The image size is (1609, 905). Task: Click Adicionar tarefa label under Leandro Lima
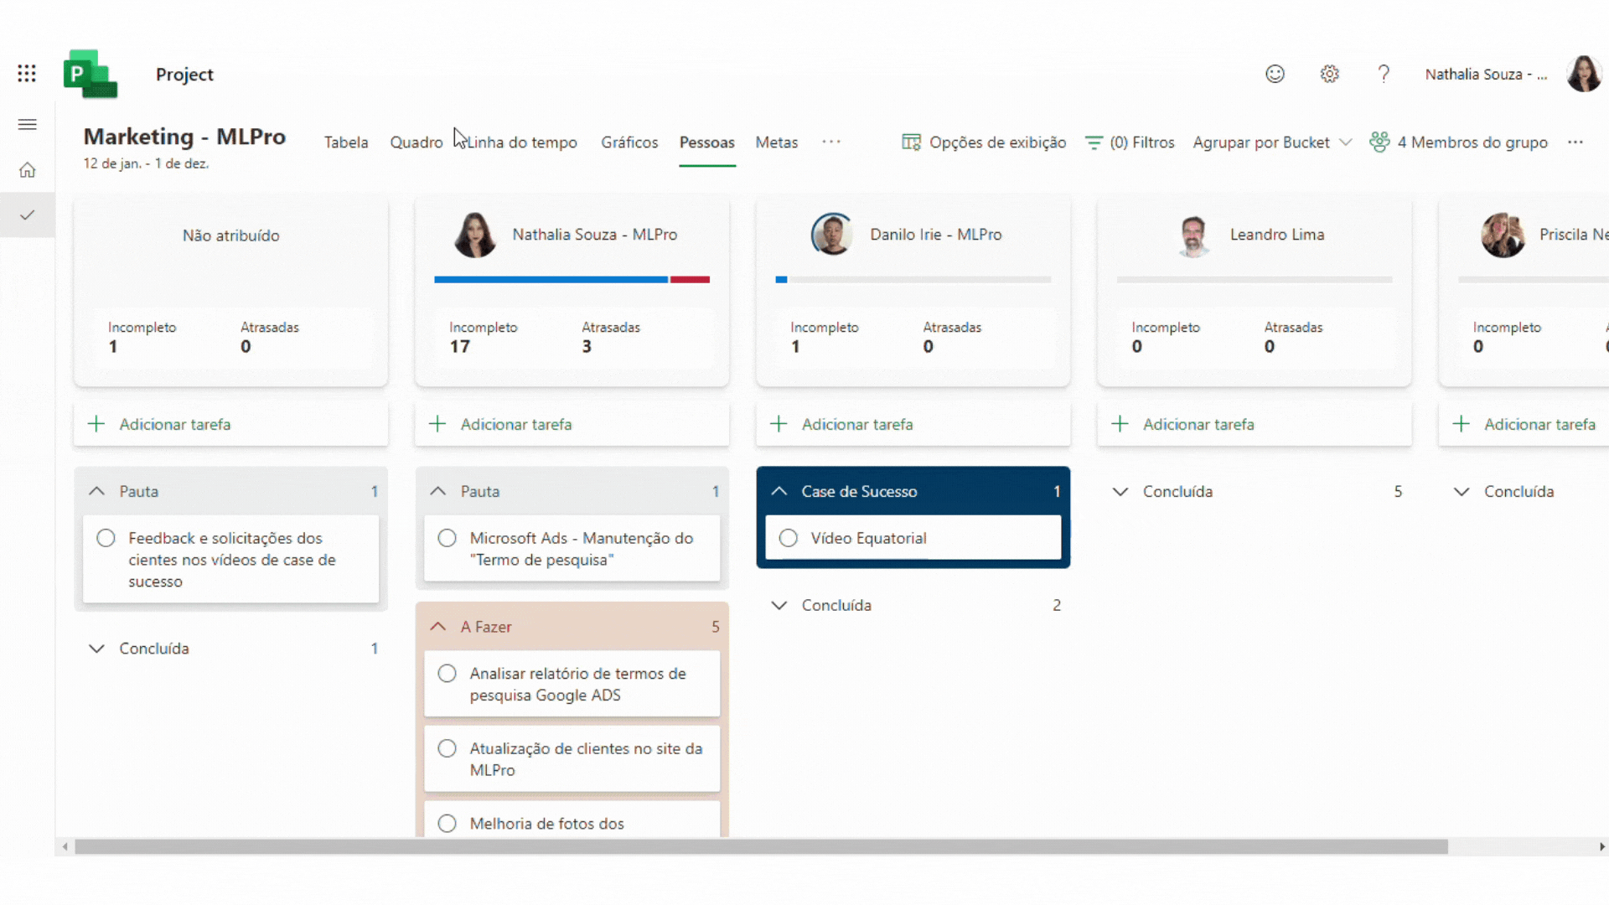pos(1198,424)
